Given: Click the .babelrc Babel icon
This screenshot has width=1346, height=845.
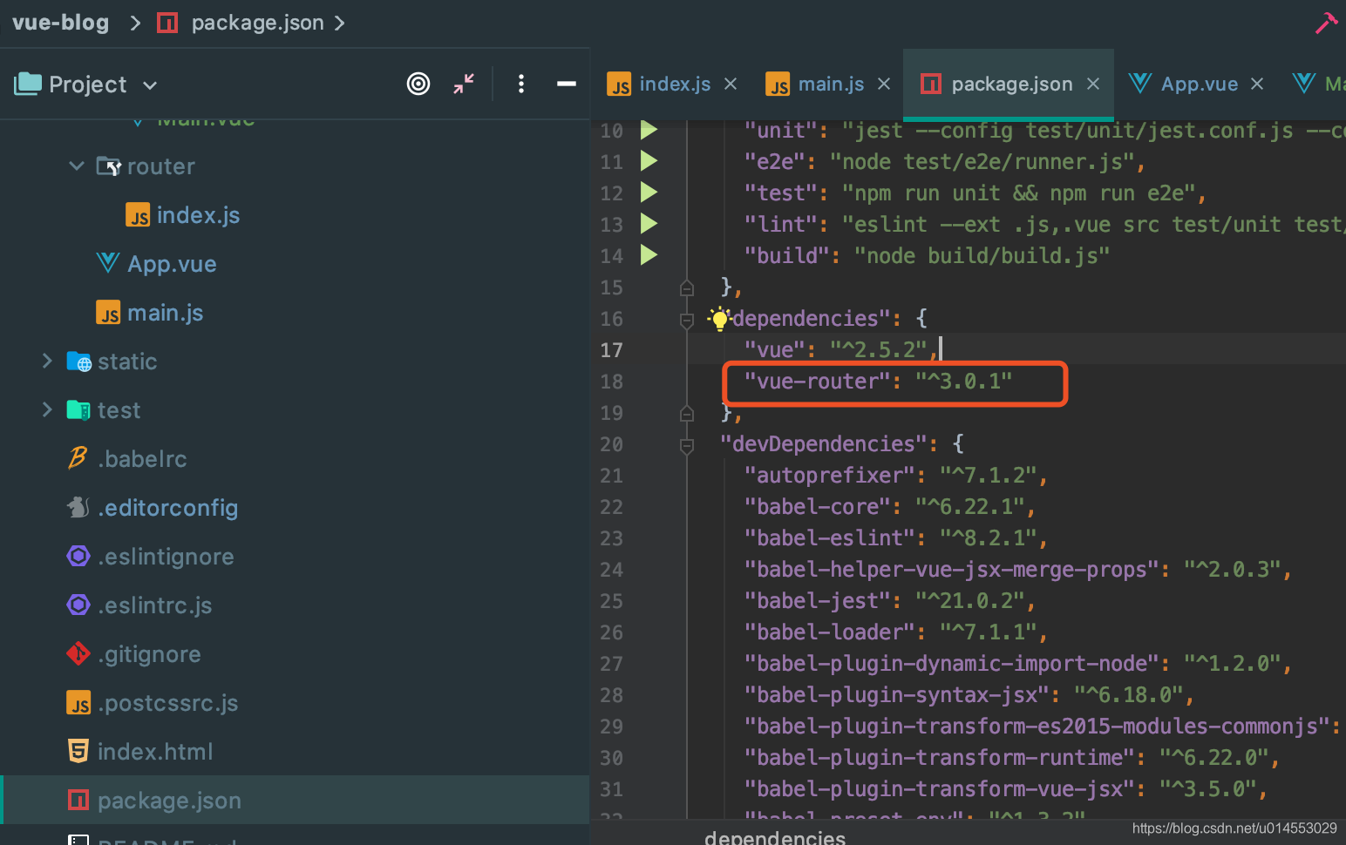Looking at the screenshot, I should click(78, 457).
